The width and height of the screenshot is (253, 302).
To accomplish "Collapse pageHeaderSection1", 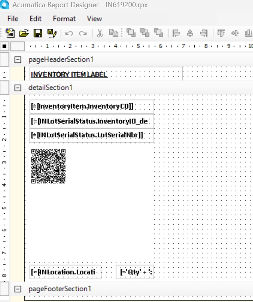I will (x=18, y=60).
